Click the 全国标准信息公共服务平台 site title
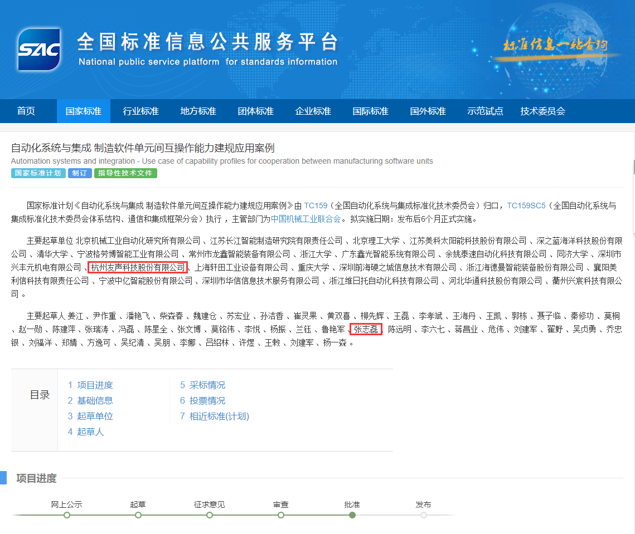The image size is (635, 534). click(207, 42)
